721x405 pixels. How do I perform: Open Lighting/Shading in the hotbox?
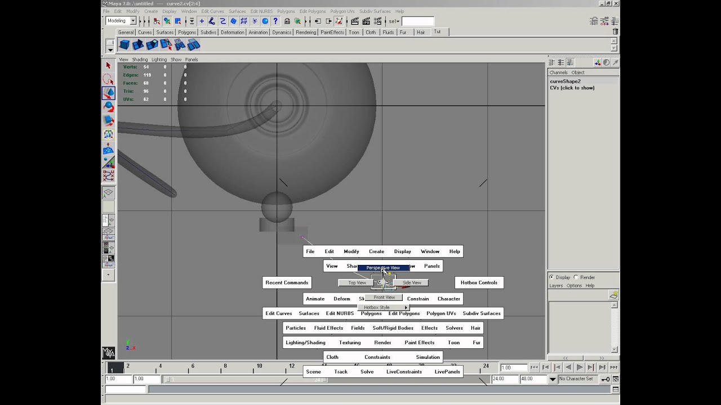[305, 343]
